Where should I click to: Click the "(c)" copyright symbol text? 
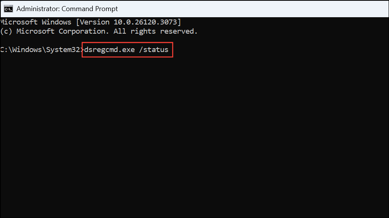click(6, 31)
